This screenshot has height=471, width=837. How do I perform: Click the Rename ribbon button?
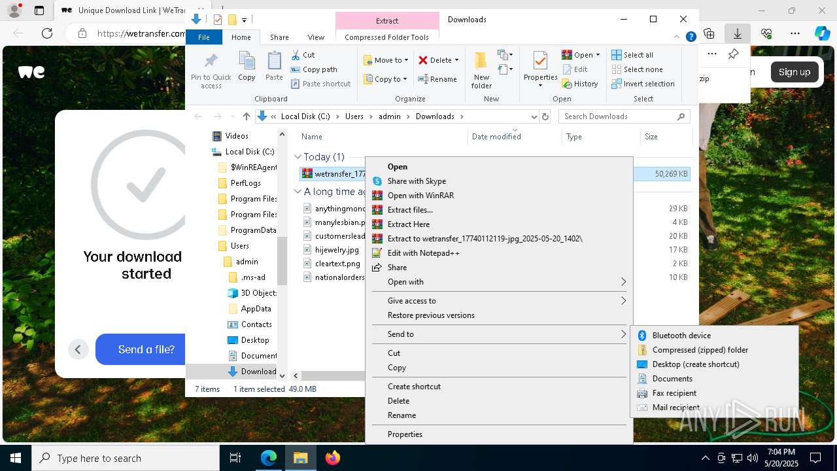pyautogui.click(x=437, y=79)
